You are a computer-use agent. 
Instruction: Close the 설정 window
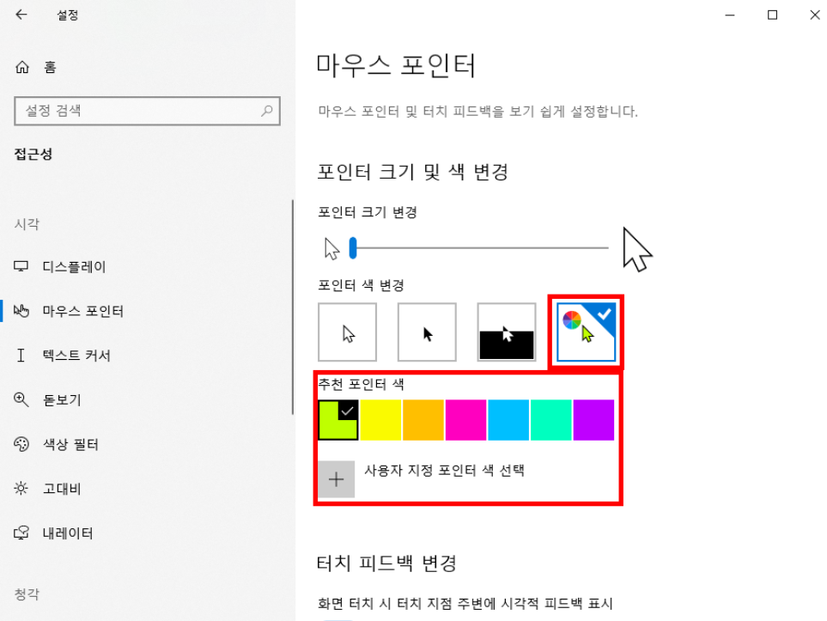coord(815,15)
